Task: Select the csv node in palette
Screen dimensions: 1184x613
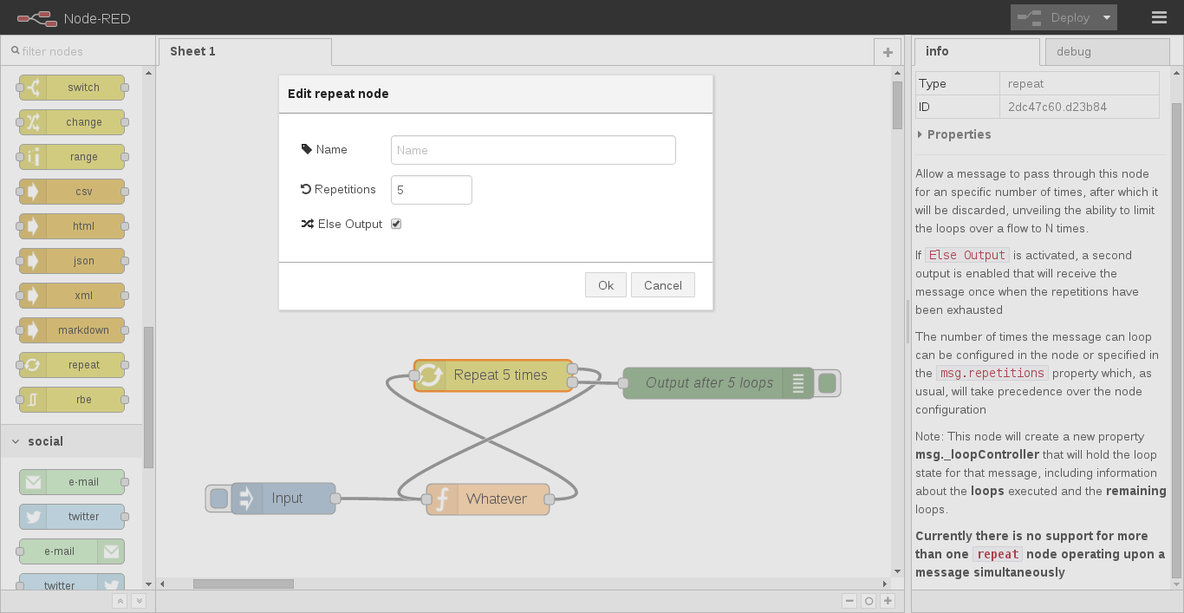Action: pyautogui.click(x=72, y=192)
